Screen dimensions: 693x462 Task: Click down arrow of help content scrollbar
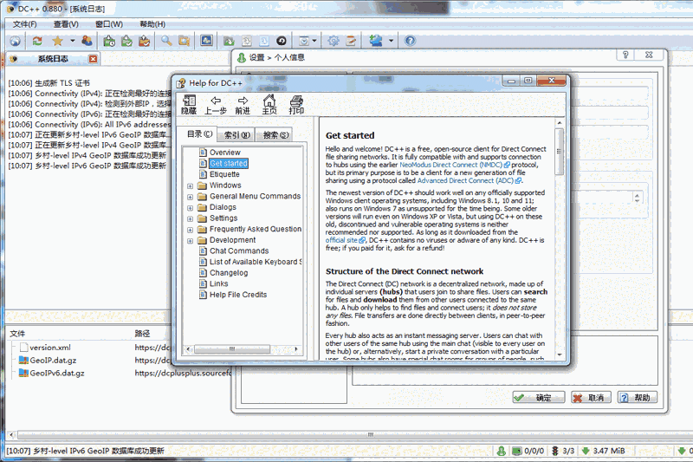[x=560, y=355]
